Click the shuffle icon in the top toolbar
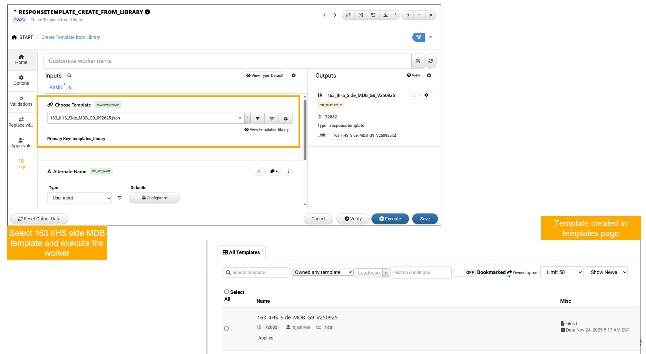This screenshot has height=354, width=646. tap(361, 15)
